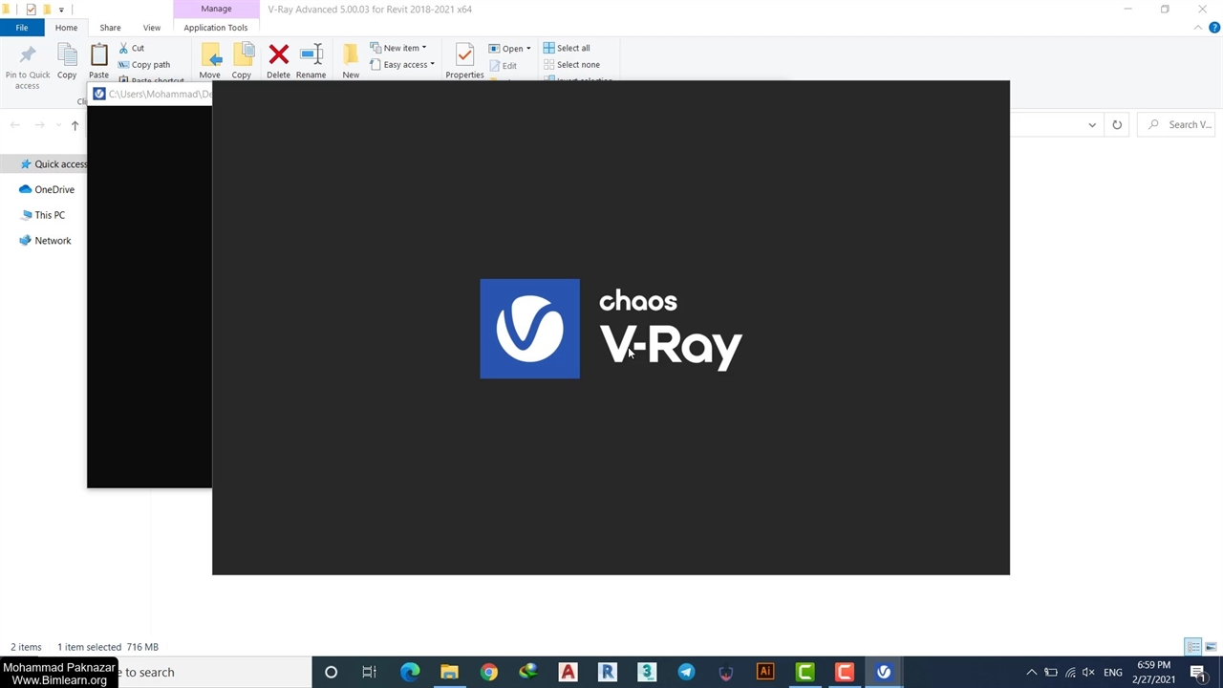Expand the address bar history dropdown
The height and width of the screenshot is (688, 1223).
click(1092, 124)
